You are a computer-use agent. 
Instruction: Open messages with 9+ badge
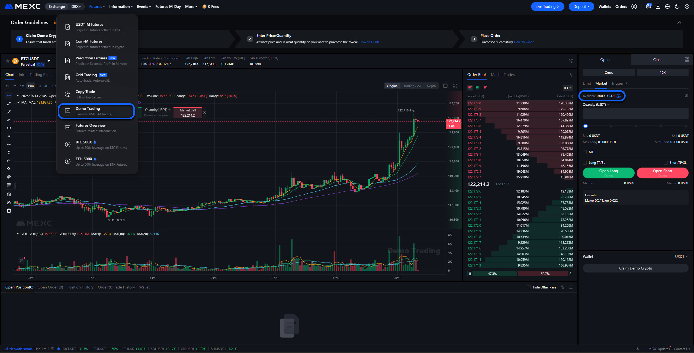pyautogui.click(x=648, y=6)
